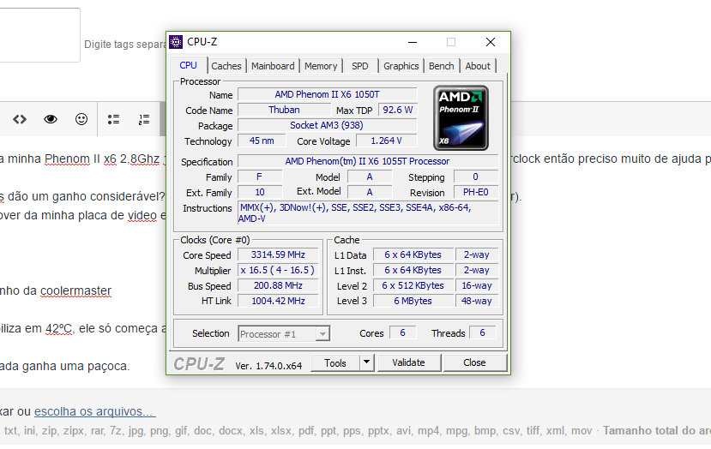Open the Memory tab

point(321,66)
